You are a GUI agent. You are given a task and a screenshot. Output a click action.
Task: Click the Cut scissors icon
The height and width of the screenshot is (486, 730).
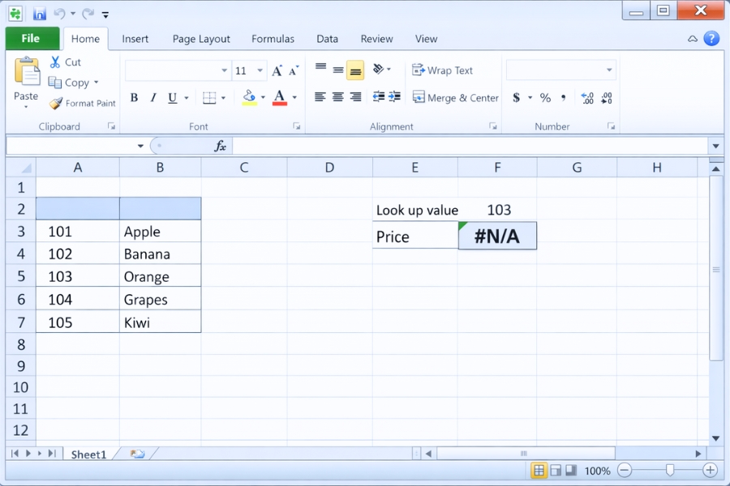coord(55,62)
